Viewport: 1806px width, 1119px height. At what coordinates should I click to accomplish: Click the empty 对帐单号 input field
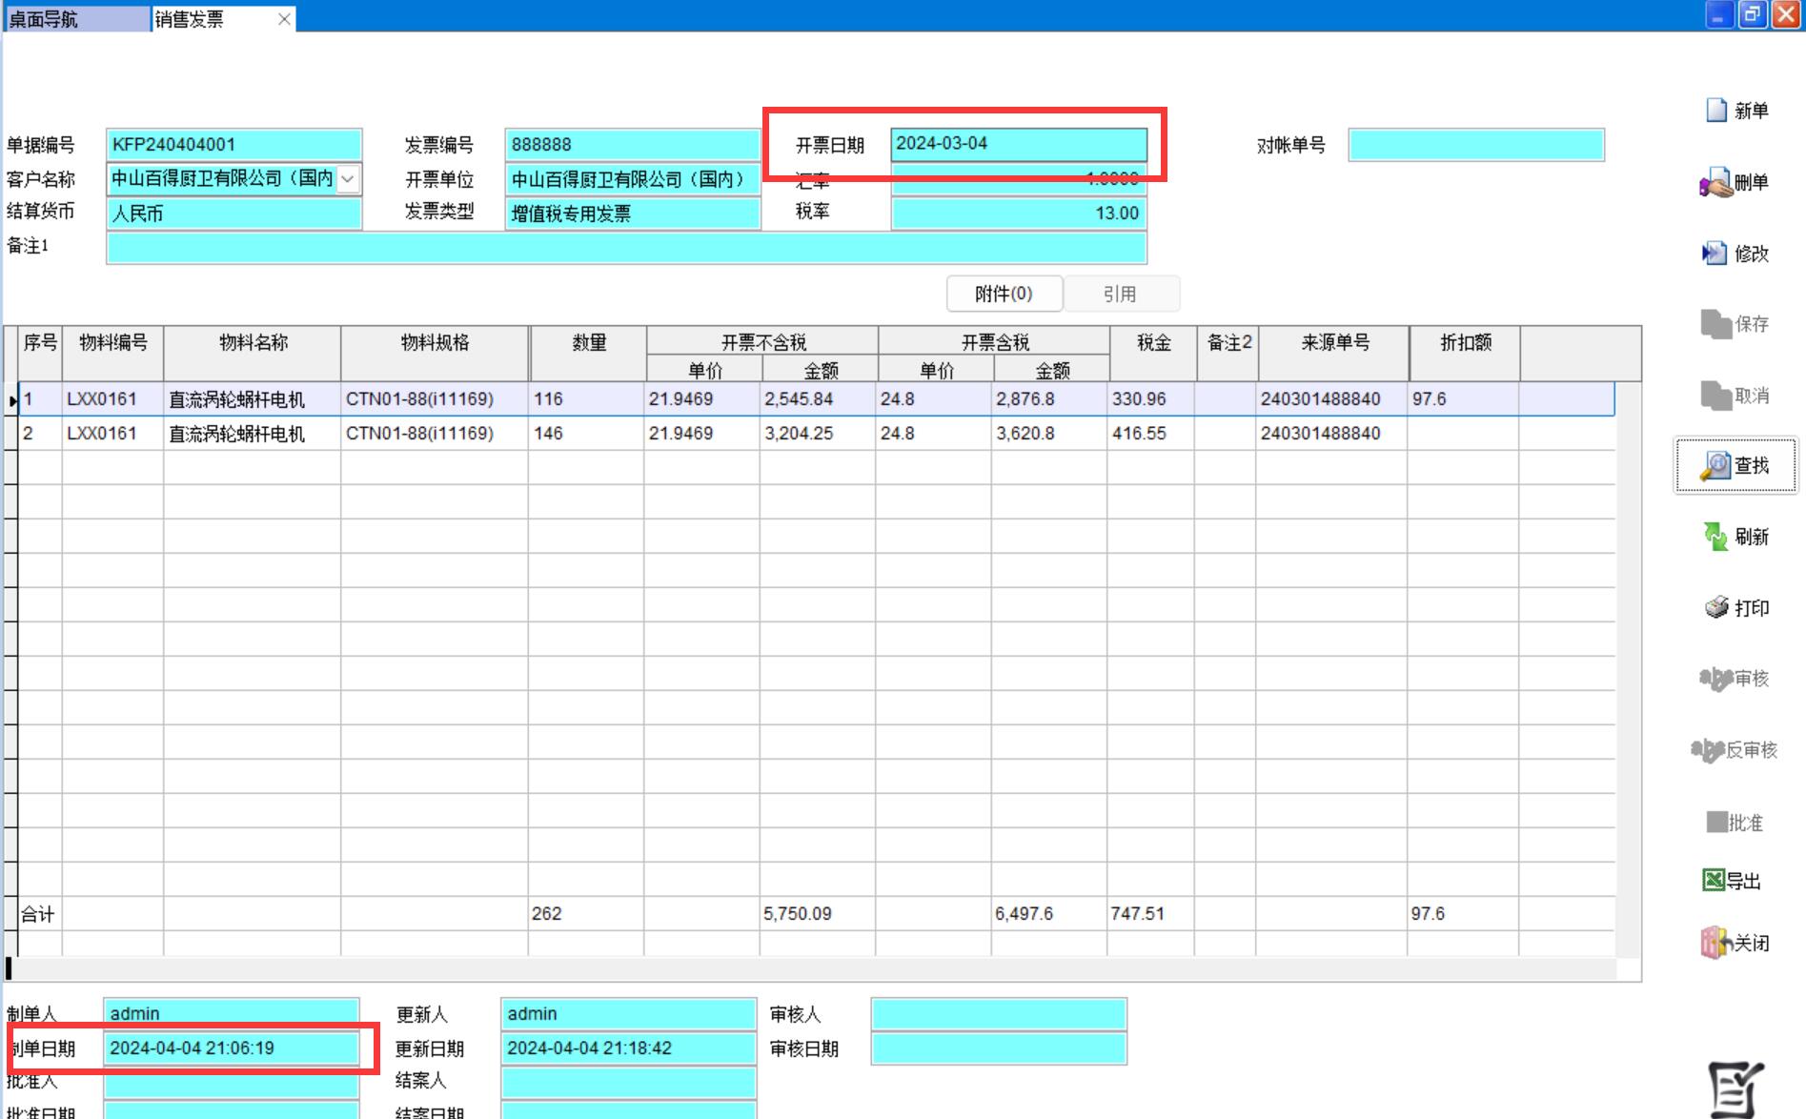[x=1475, y=145]
